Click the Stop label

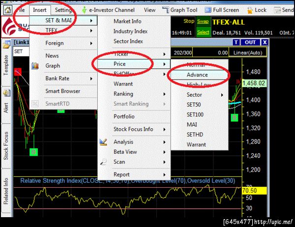pyautogui.click(x=189, y=21)
